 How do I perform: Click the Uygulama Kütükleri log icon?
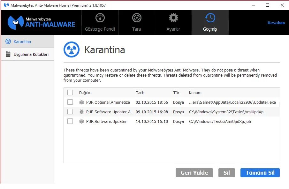point(8,54)
